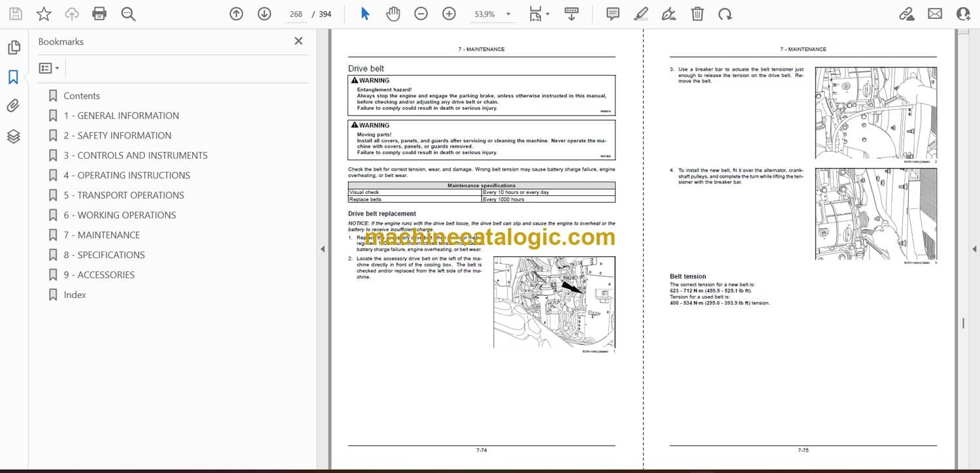
Task: Zoom out with the minus icon
Action: click(421, 14)
